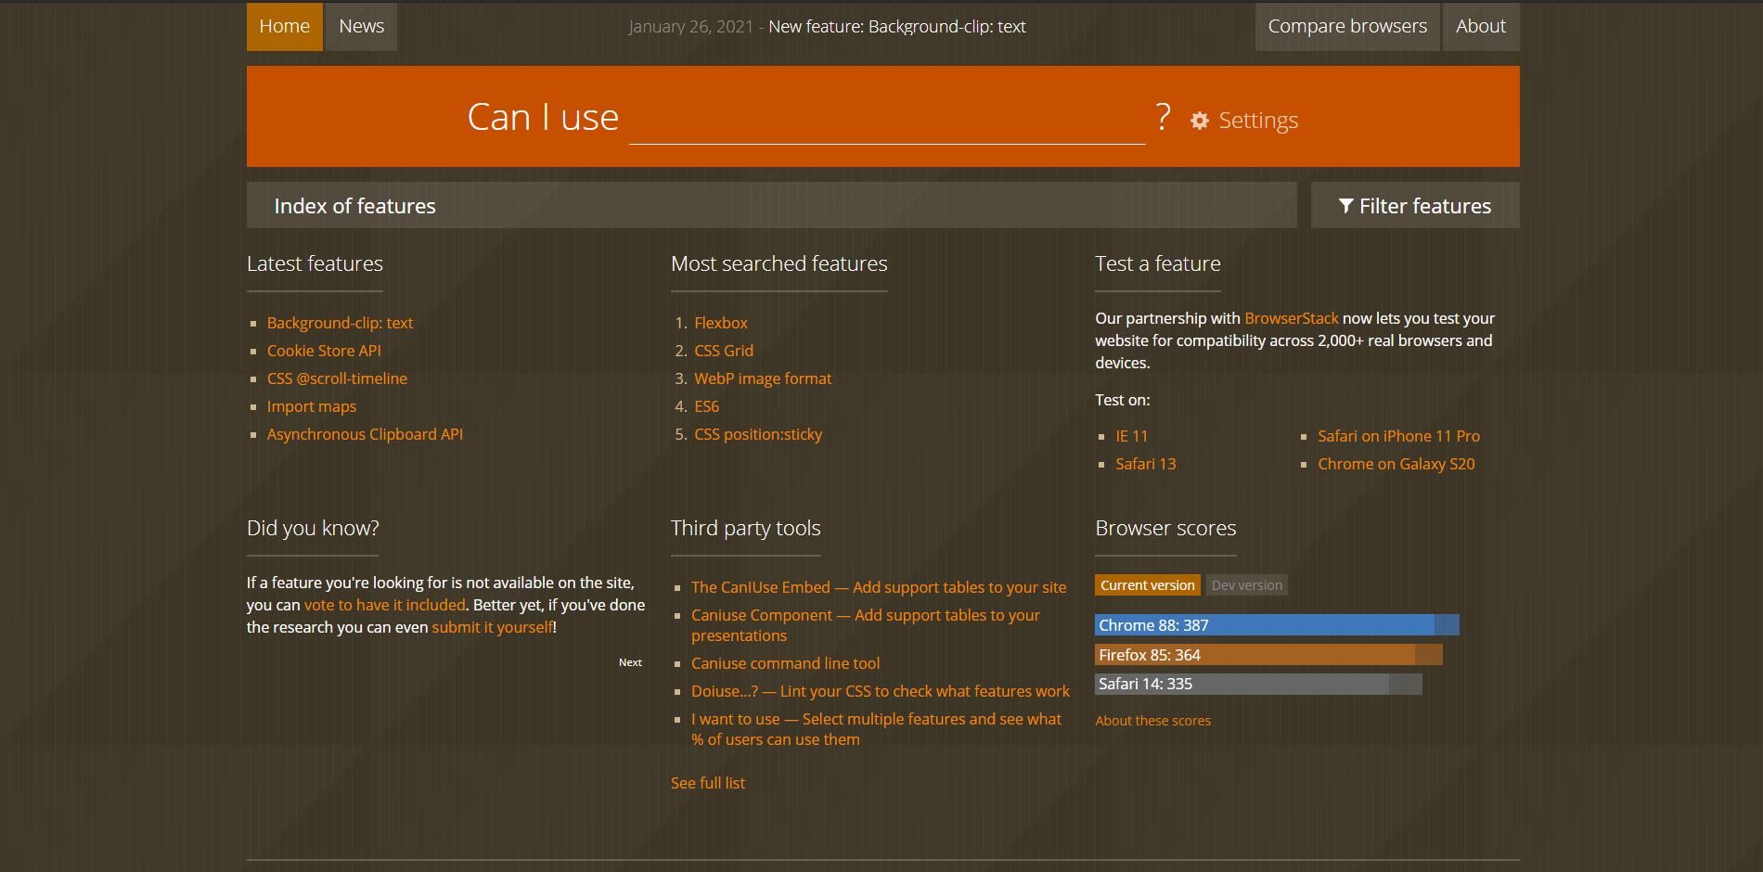
Task: Open The CanIUse Embed tool link
Action: [x=879, y=587]
